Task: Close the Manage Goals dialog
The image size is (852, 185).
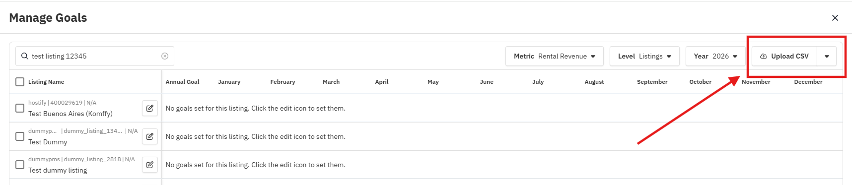Action: pos(835,18)
